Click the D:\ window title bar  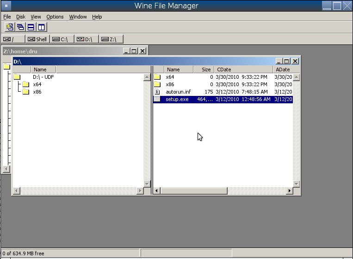pos(144,61)
